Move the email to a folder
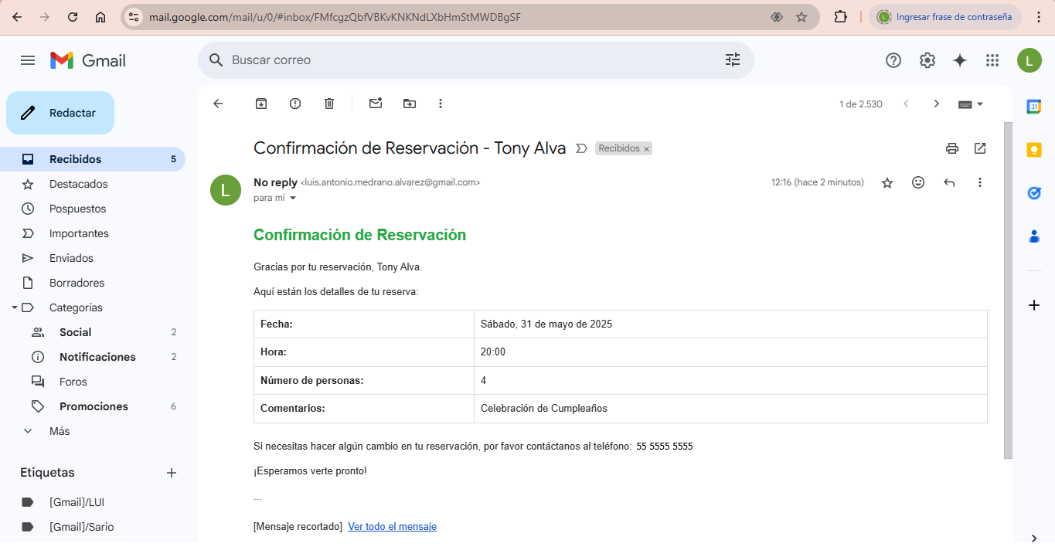Image resolution: width=1055 pixels, height=557 pixels. point(409,103)
